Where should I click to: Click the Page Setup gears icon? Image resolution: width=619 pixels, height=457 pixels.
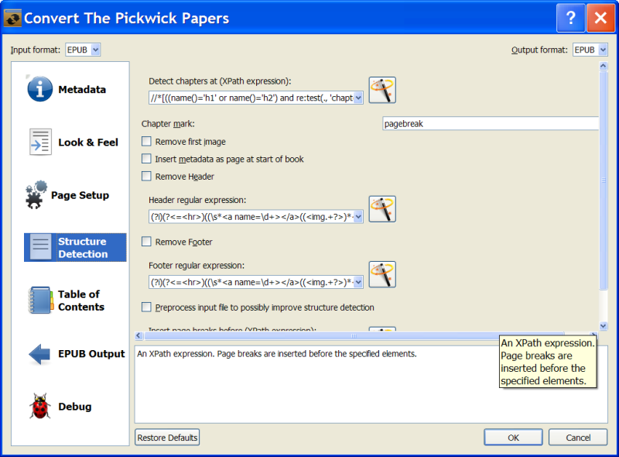click(x=36, y=194)
